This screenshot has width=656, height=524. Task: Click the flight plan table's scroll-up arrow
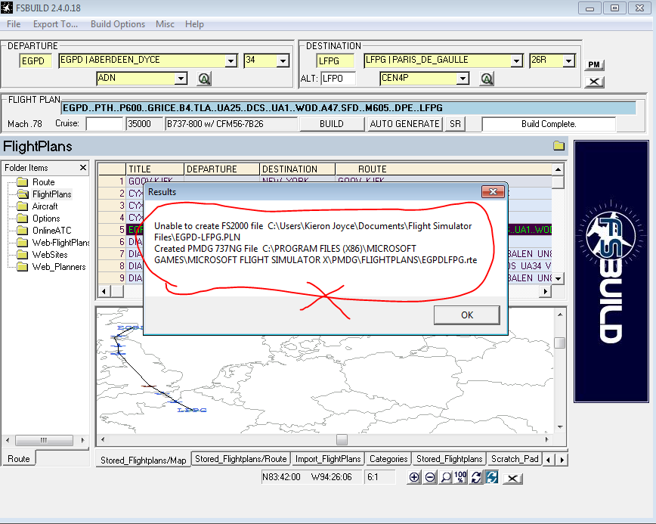558,169
